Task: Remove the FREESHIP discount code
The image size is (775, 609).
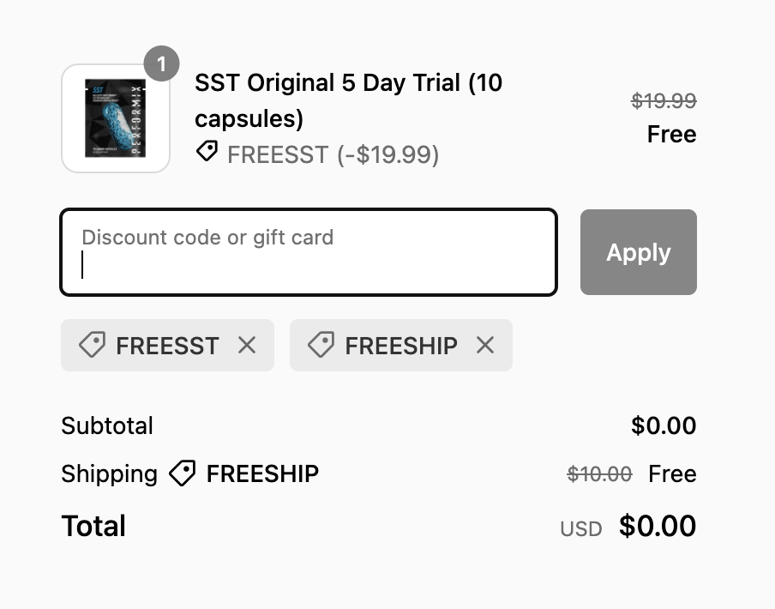Action: (485, 345)
